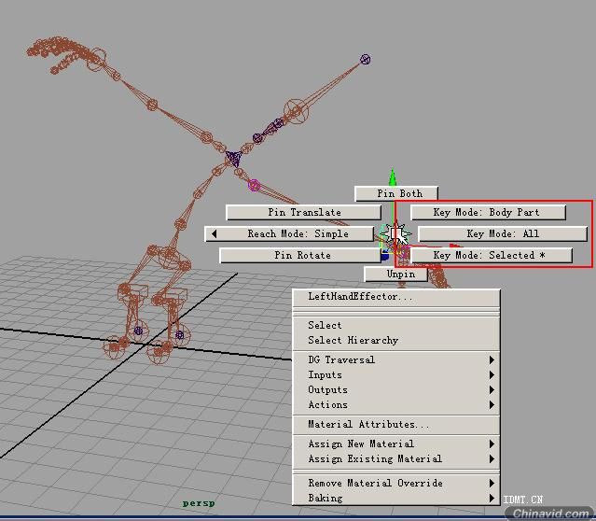
Task: Choose Select from context menu
Action: click(396, 325)
